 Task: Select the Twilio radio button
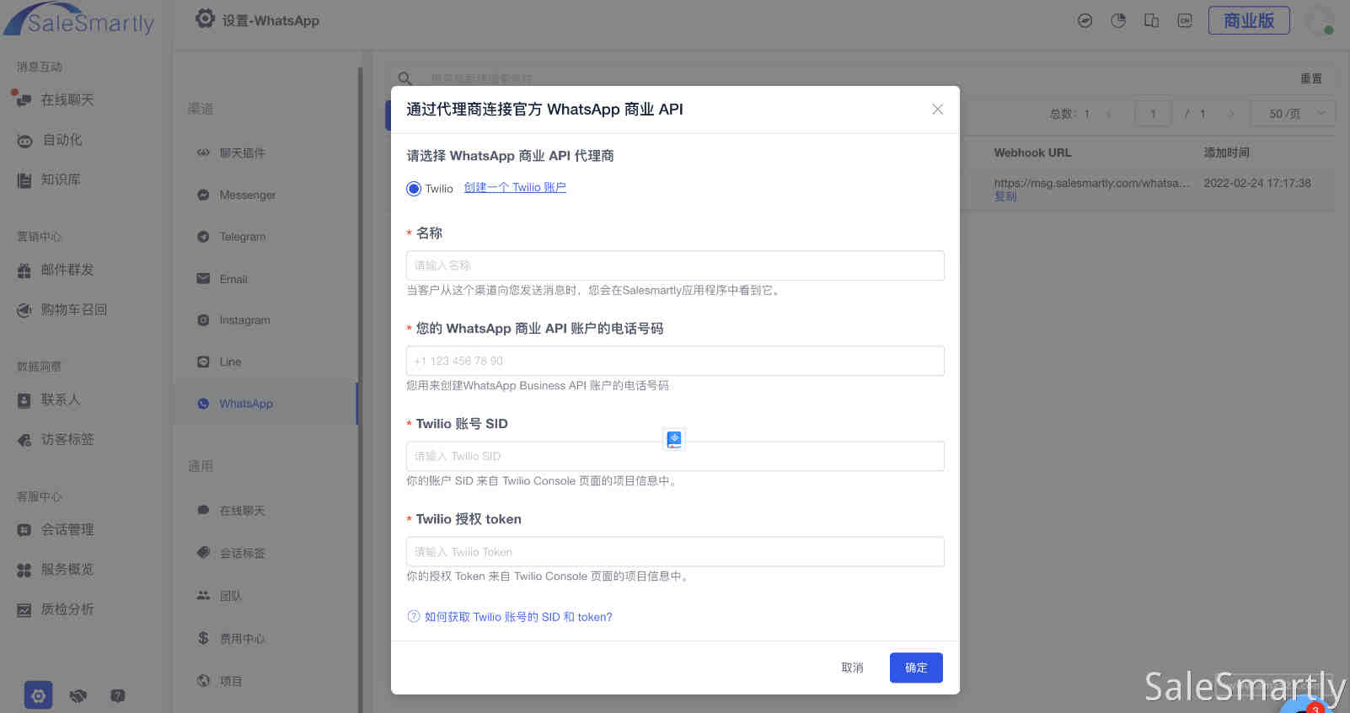[x=413, y=189]
